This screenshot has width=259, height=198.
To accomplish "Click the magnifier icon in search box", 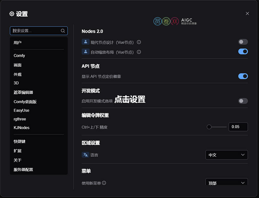I will [x=63, y=31].
